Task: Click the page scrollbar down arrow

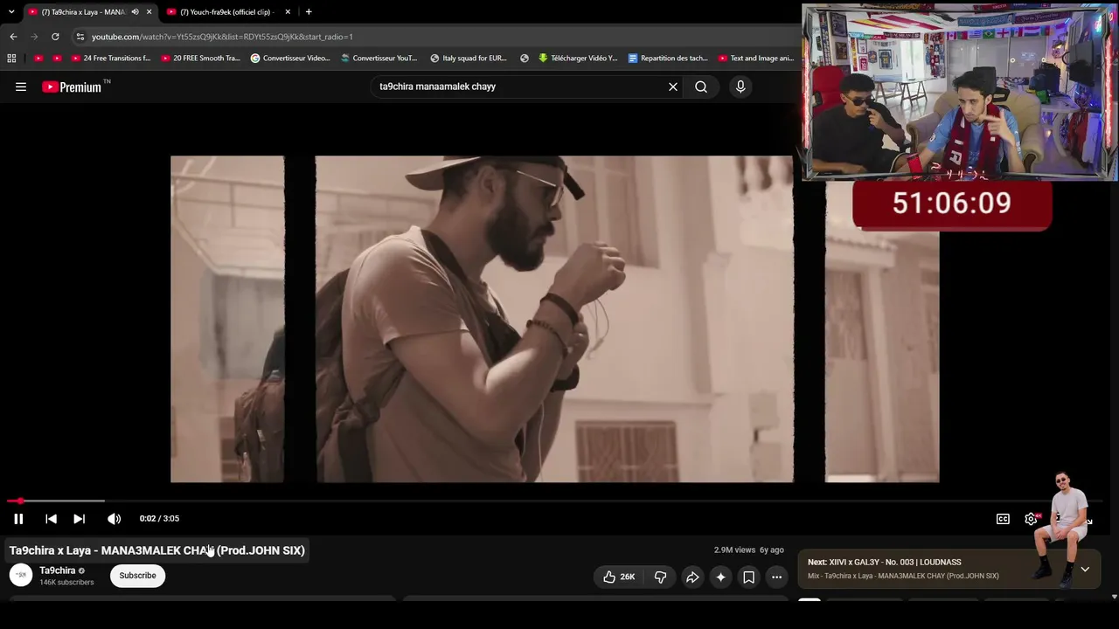Action: 1114,597
